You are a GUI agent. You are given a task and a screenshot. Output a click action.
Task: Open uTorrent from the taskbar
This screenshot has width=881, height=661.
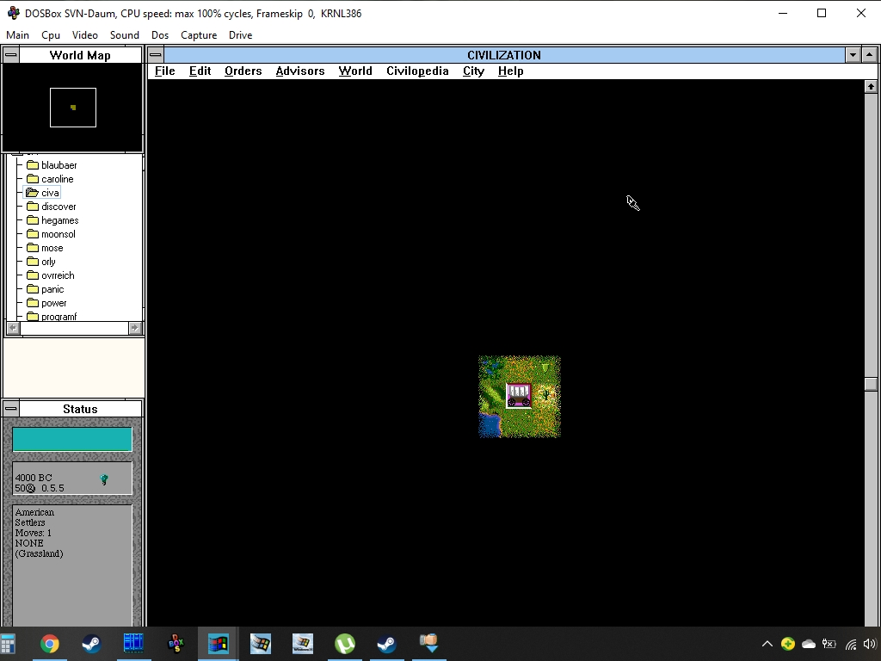(345, 644)
